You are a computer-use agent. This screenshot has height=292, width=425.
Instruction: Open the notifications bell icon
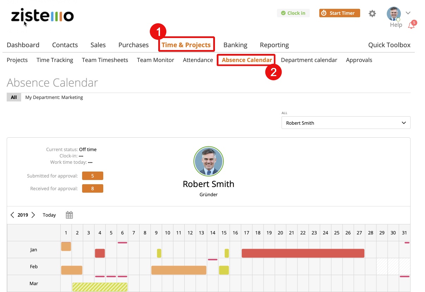[411, 25]
